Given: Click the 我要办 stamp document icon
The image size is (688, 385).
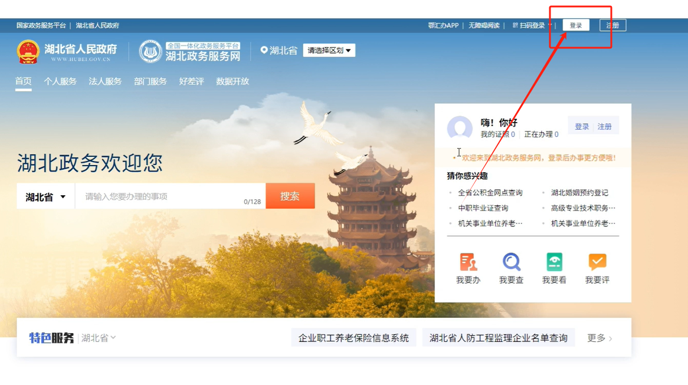Looking at the screenshot, I should tap(468, 262).
